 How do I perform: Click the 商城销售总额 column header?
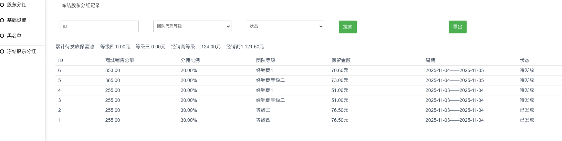pos(119,60)
